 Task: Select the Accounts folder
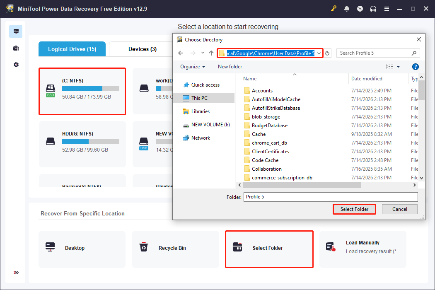[x=262, y=91]
